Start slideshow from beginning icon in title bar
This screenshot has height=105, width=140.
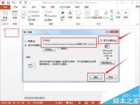25,3
